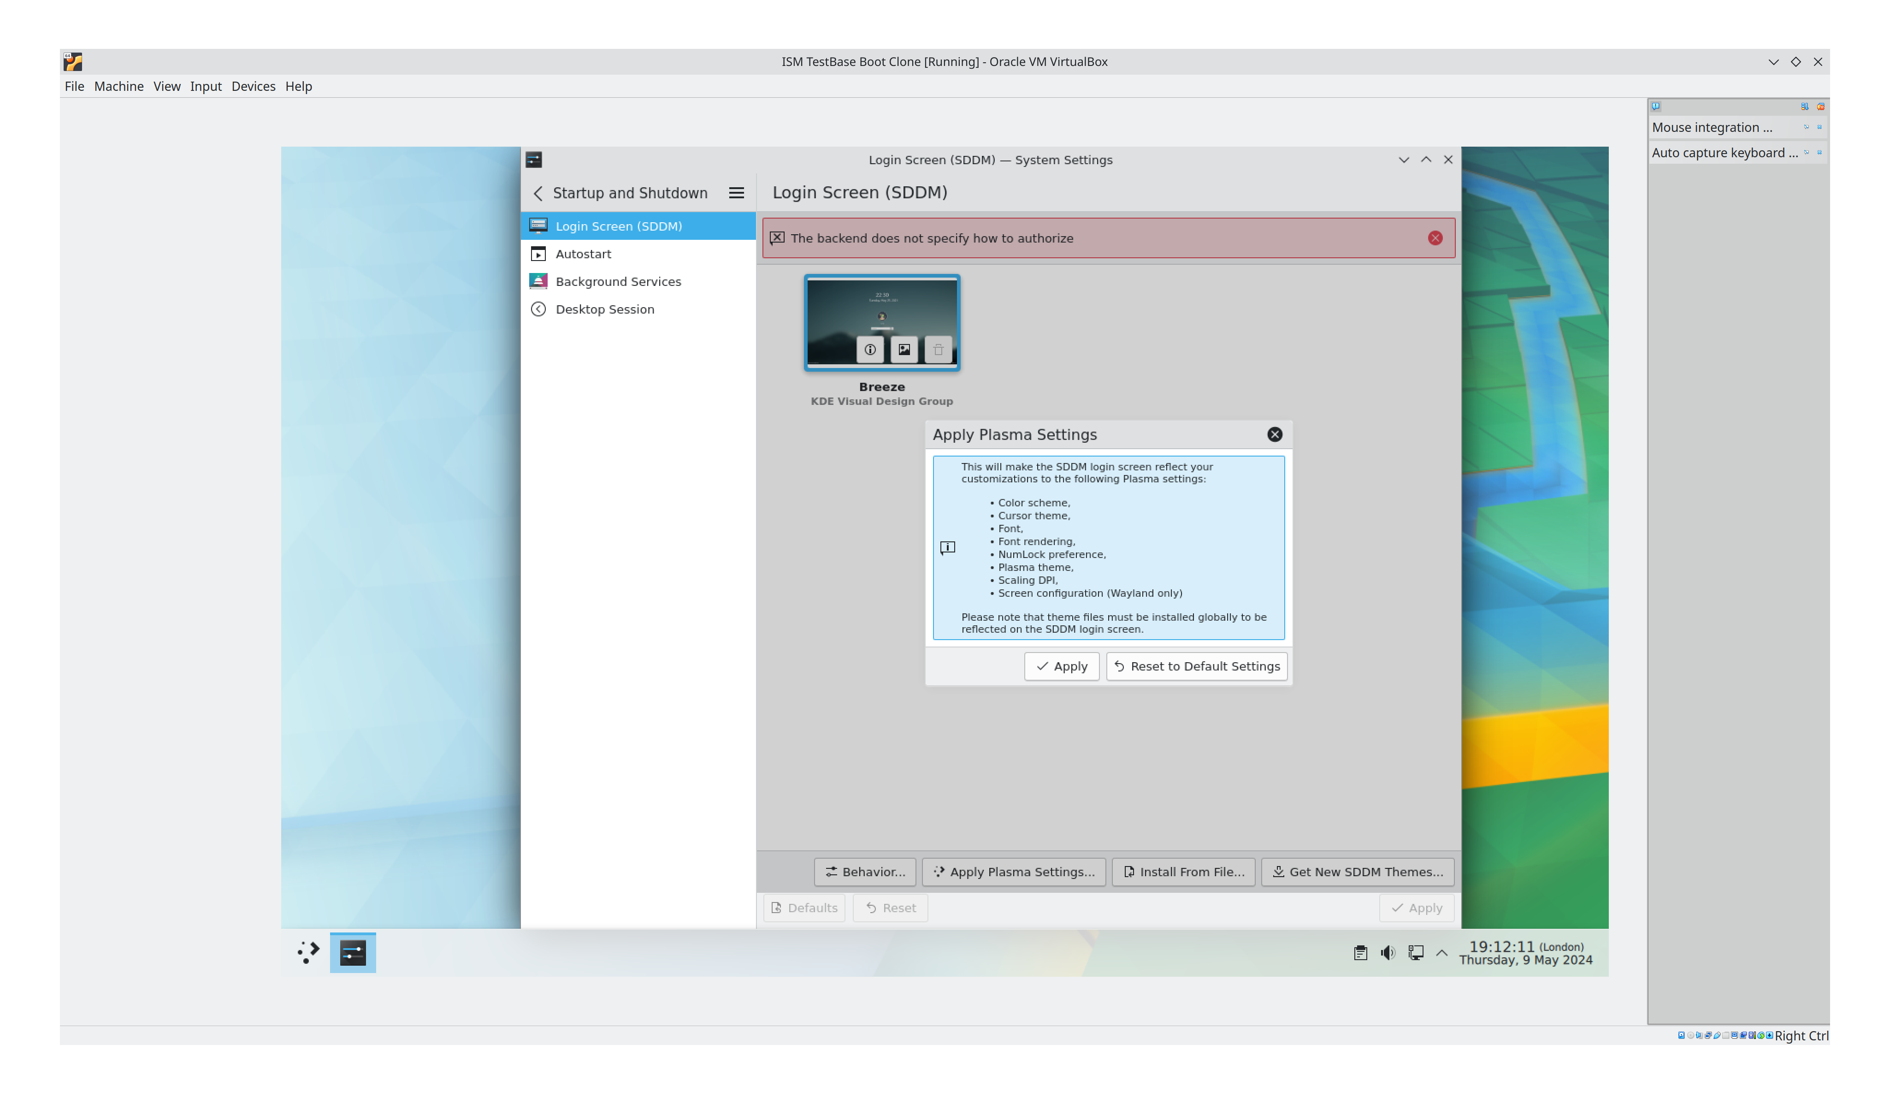The width and height of the screenshot is (1890, 1116).
Task: Dismiss the red backend authorization error message
Action: click(x=1435, y=238)
